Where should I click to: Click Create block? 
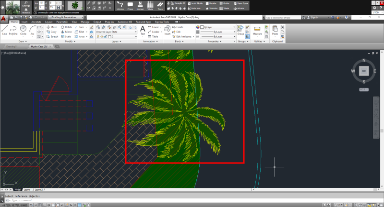[x=178, y=27]
